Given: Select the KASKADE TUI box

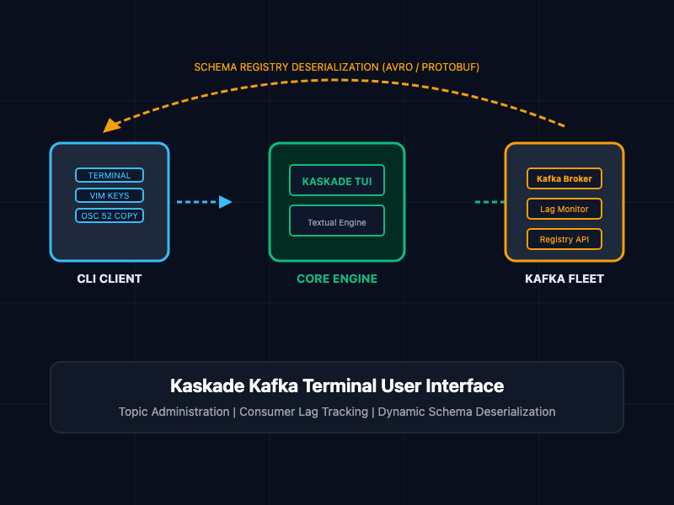Looking at the screenshot, I should pos(336,180).
